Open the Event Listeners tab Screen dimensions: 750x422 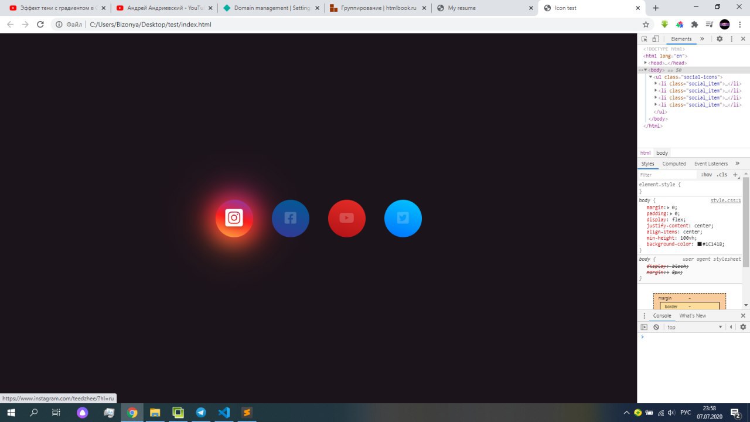(x=711, y=164)
